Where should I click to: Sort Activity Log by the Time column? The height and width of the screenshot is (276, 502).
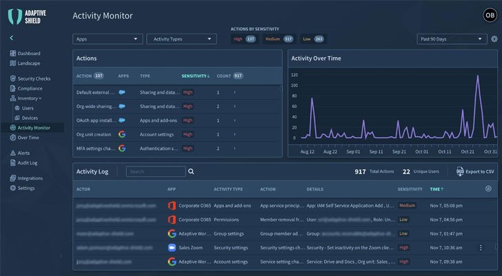tap(436, 189)
